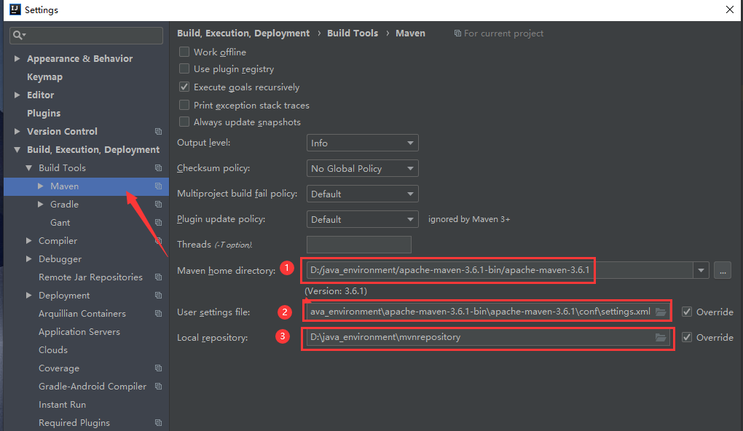Open Gradle-Android Compiler settings

pyautogui.click(x=93, y=387)
